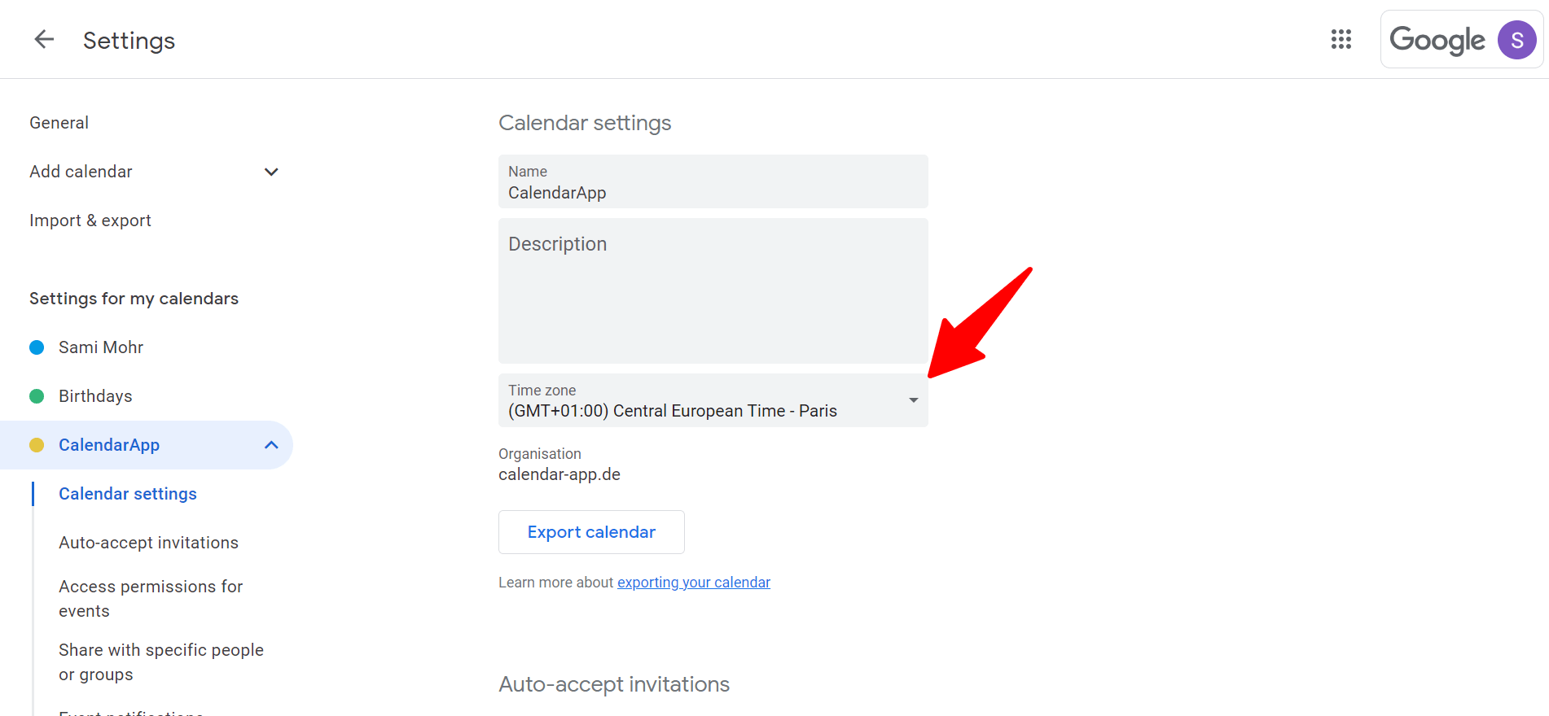Click the blue dot beside Sami Mohr
Image resolution: width=1549 pixels, height=716 pixels.
37,347
